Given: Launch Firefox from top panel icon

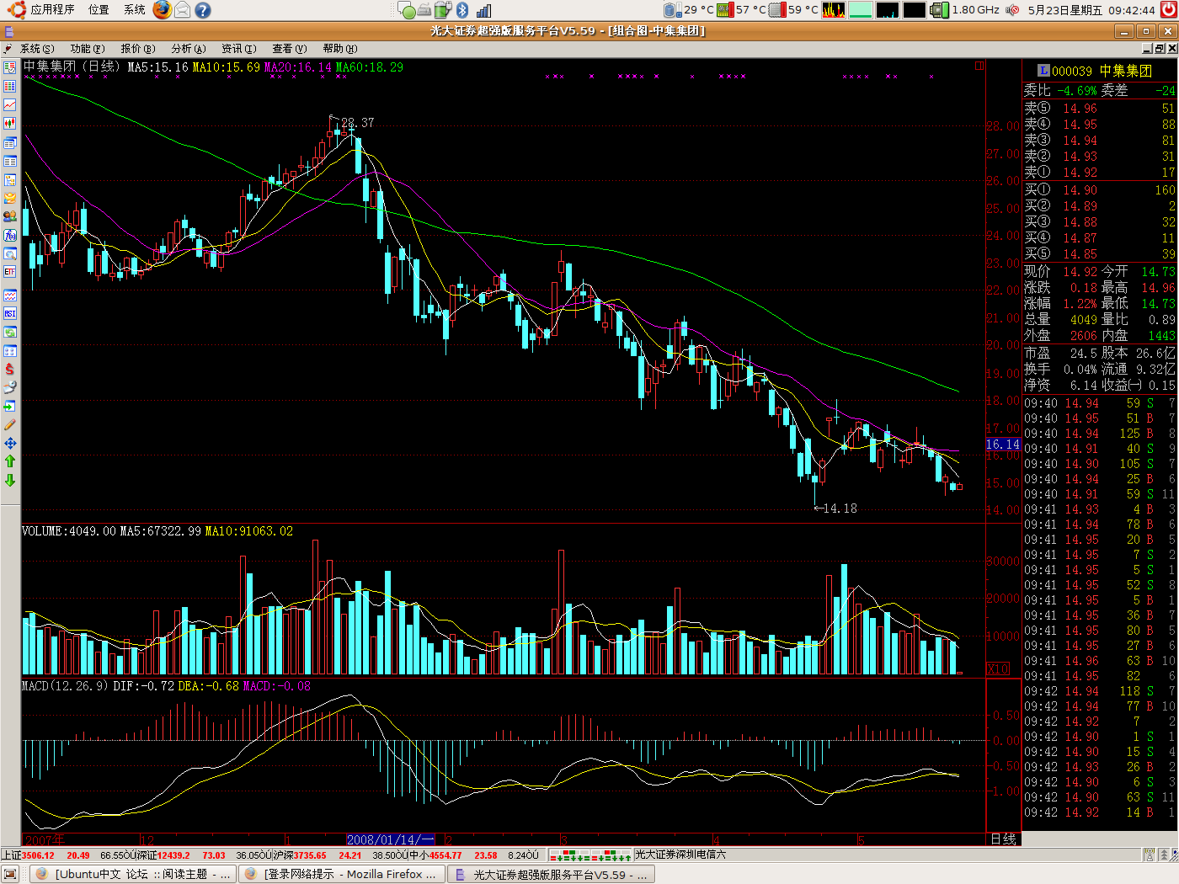Looking at the screenshot, I should tap(162, 10).
